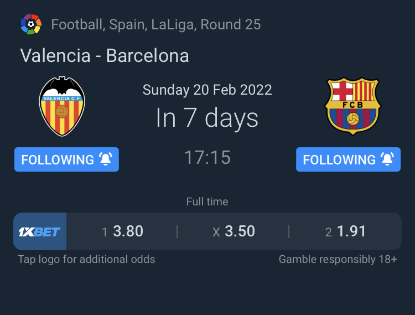Click the 'In 7 days' countdown text
Screen dimensions: 415x315
tap(207, 118)
